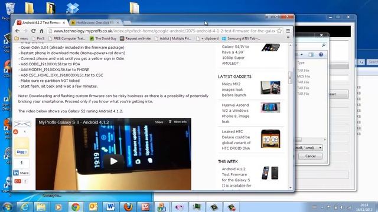The height and width of the screenshot is (212, 378).
Task: Open Firefox from the taskbar
Action: coord(128,207)
